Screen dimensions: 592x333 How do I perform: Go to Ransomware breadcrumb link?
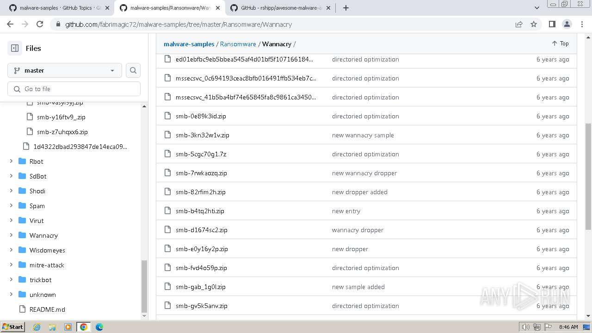point(238,44)
